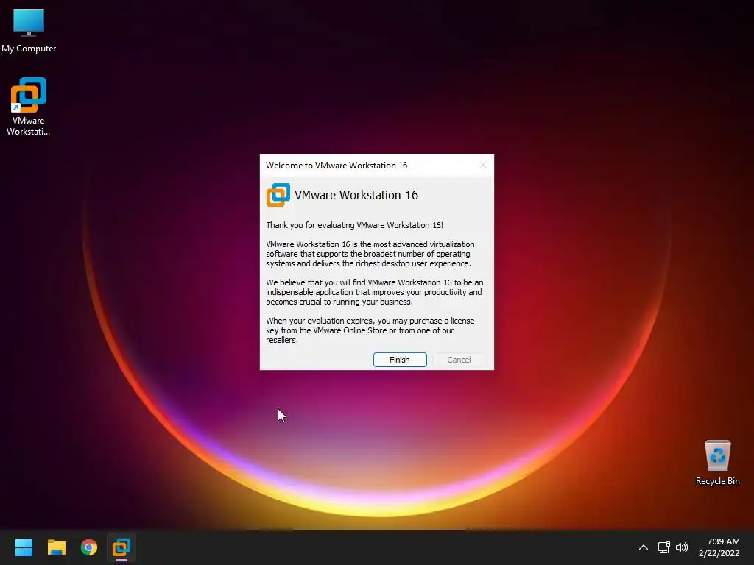Image resolution: width=754 pixels, height=565 pixels.
Task: Open the volume control tray icon
Action: point(682,547)
